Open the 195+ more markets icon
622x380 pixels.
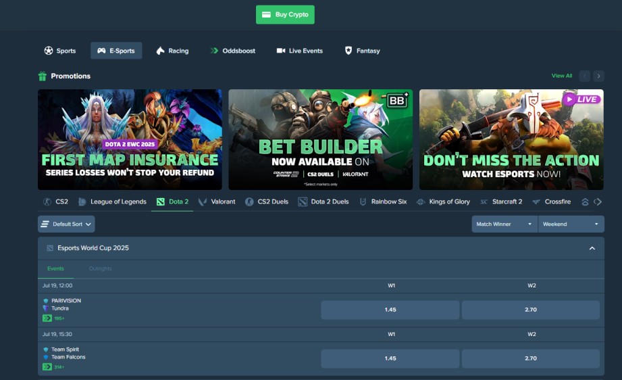click(x=47, y=318)
